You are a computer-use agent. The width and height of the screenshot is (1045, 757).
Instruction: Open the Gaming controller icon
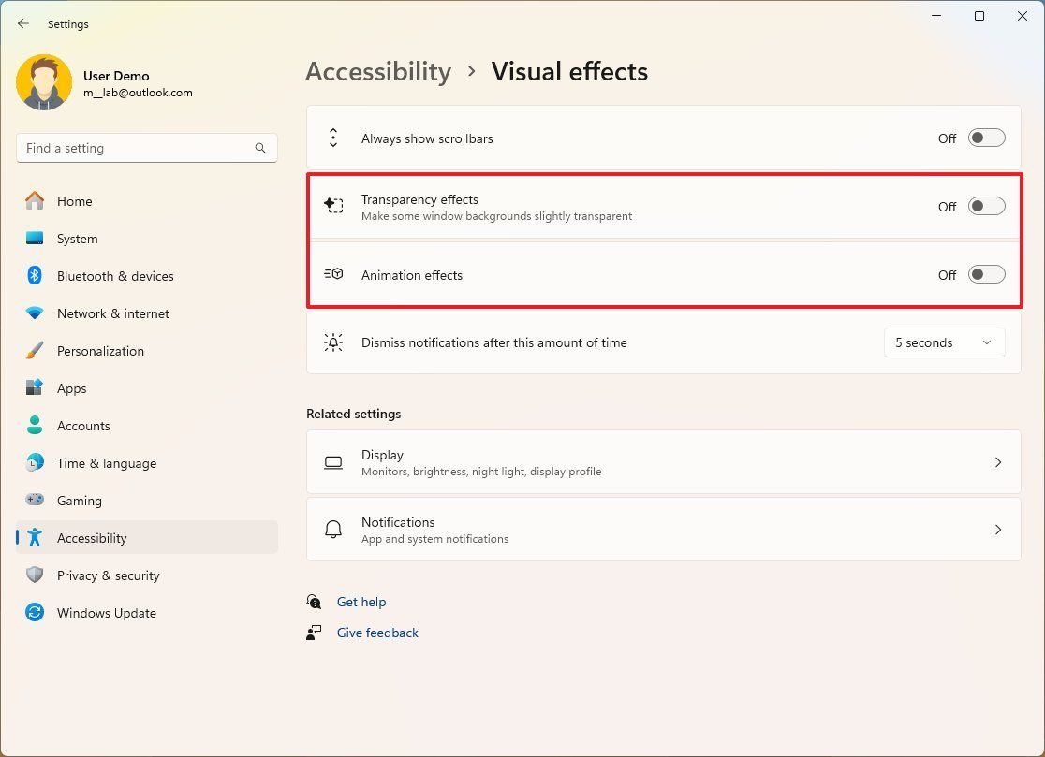[35, 500]
